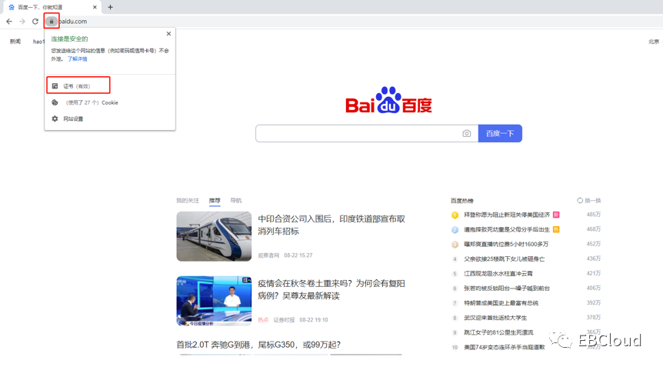This screenshot has height=367, width=663.
Task: Click the 换一换 refresh hot list icon
Action: click(580, 201)
